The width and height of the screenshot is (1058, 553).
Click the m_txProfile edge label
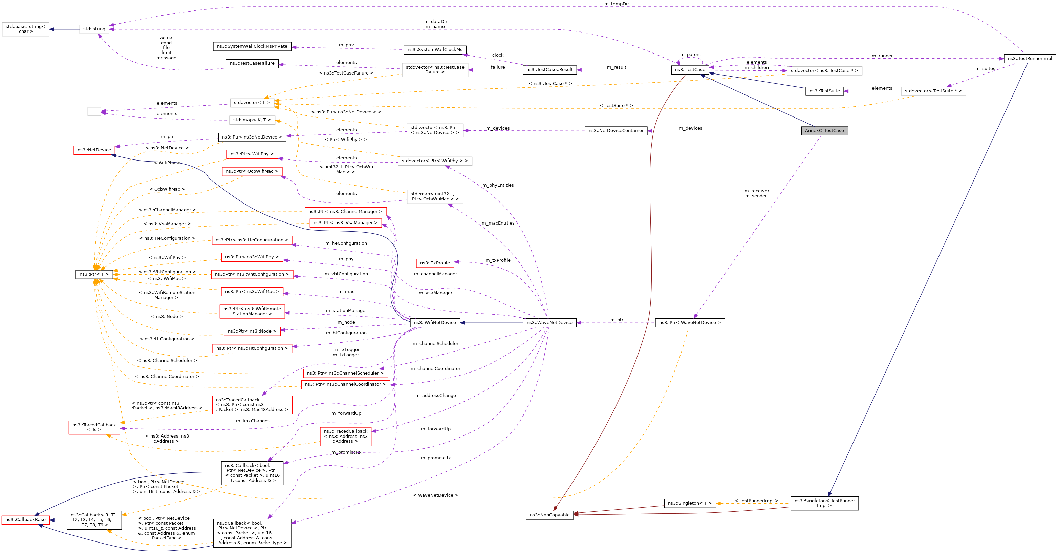pos(498,260)
